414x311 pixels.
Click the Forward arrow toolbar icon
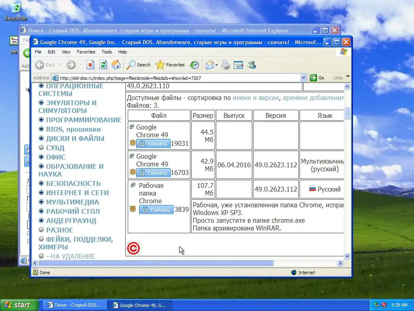(x=71, y=65)
